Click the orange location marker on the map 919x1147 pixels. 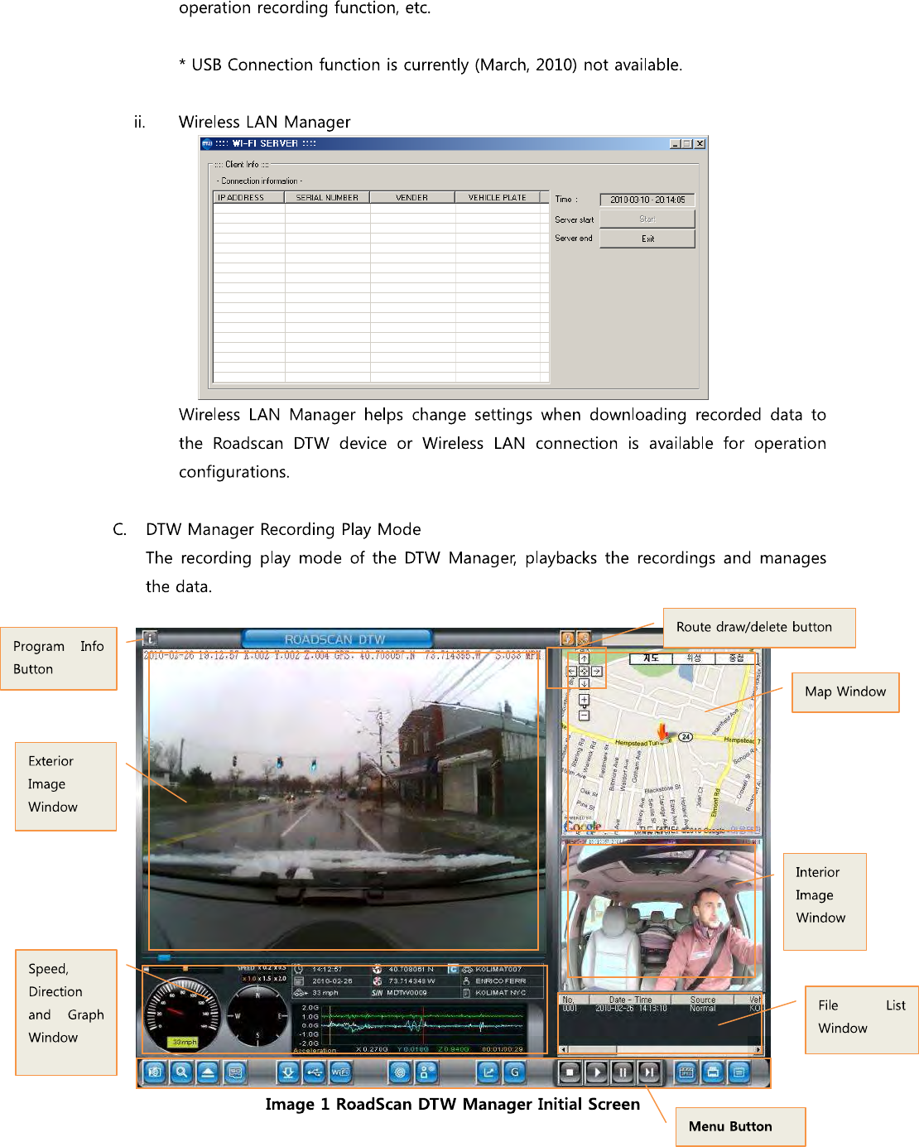pos(662,730)
